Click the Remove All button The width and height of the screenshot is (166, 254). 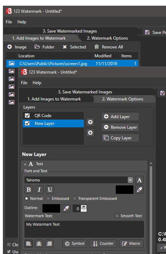[x=109, y=47]
